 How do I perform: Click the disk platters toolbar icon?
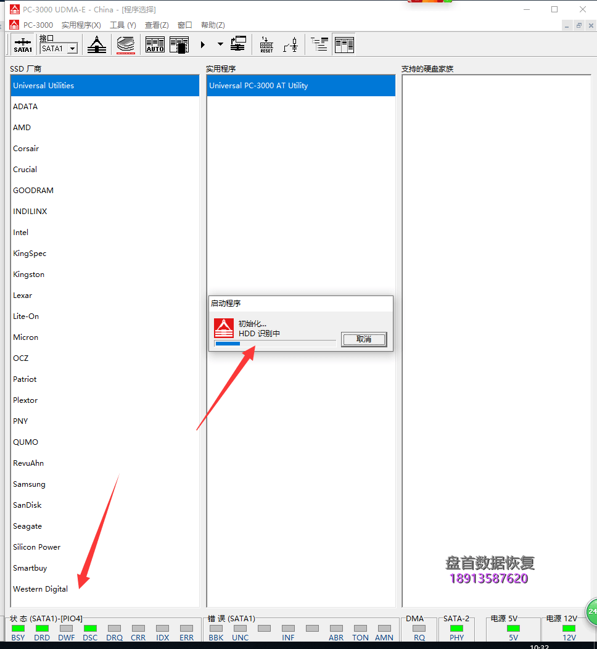(126, 44)
